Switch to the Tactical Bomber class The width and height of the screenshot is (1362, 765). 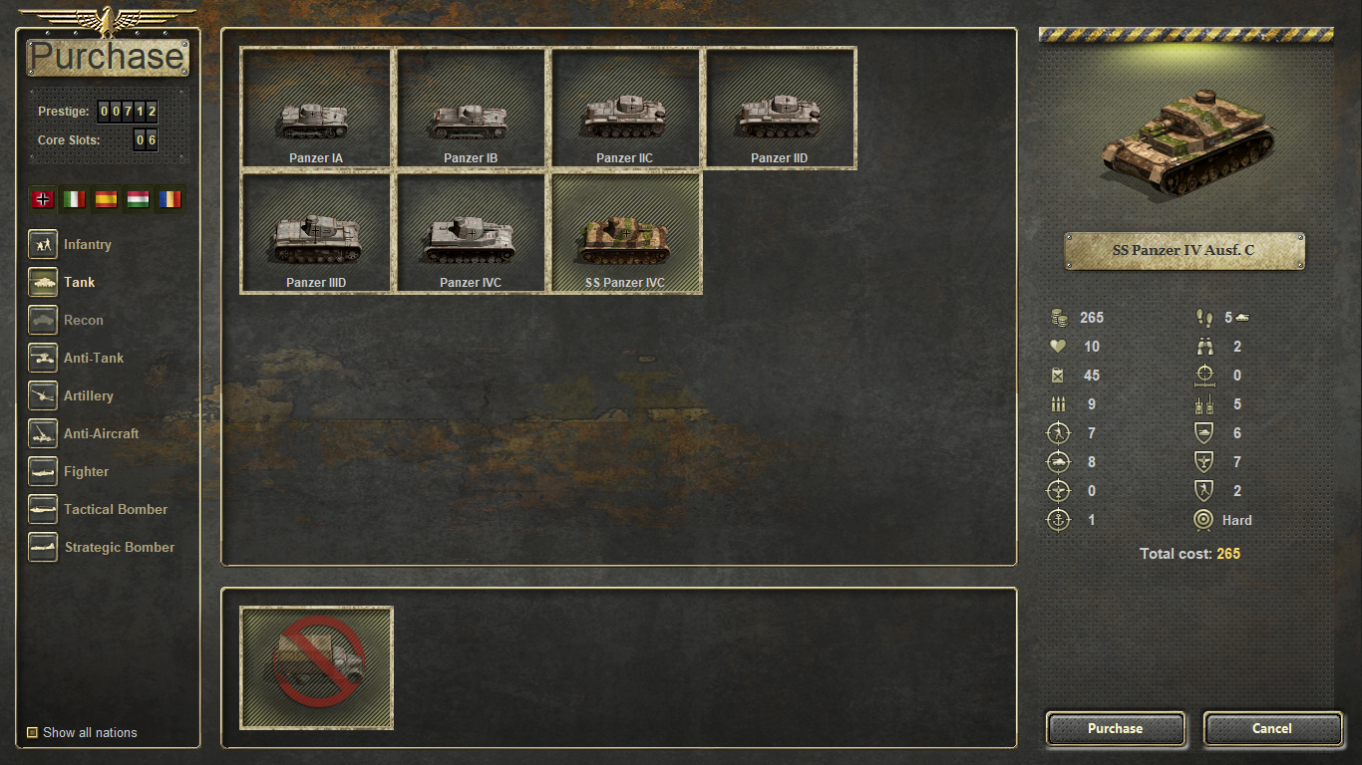[116, 509]
